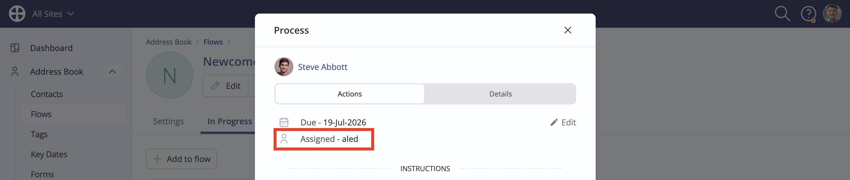
Task: Go to Key Dates in sidebar
Action: pyautogui.click(x=49, y=154)
